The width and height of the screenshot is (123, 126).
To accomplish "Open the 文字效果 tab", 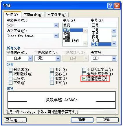I will (x=57, y=15).
